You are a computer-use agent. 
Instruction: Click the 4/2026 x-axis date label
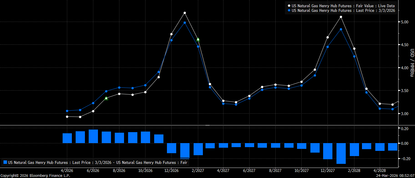coord(67,170)
